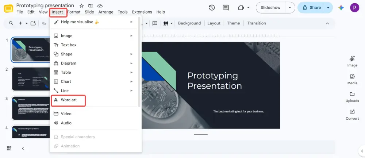Expand the Table submenu
This screenshot has height=158, width=365.
tap(131, 72)
